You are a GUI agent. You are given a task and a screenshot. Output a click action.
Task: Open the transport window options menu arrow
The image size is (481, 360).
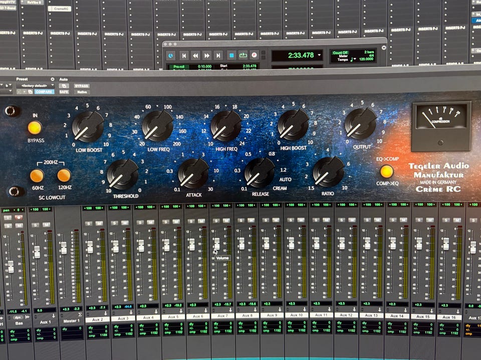tap(384, 48)
